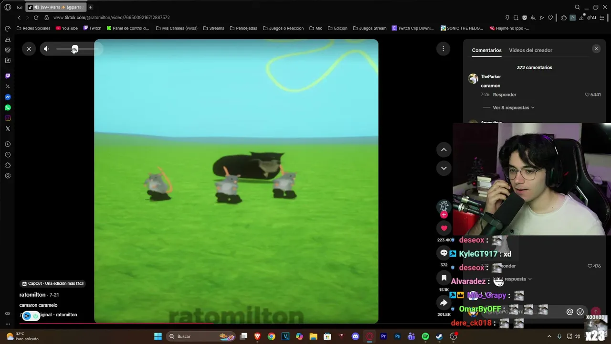Open the SONIC THE HEDGEHOG bookmark
Image resolution: width=611 pixels, height=344 pixels.
pos(462,28)
